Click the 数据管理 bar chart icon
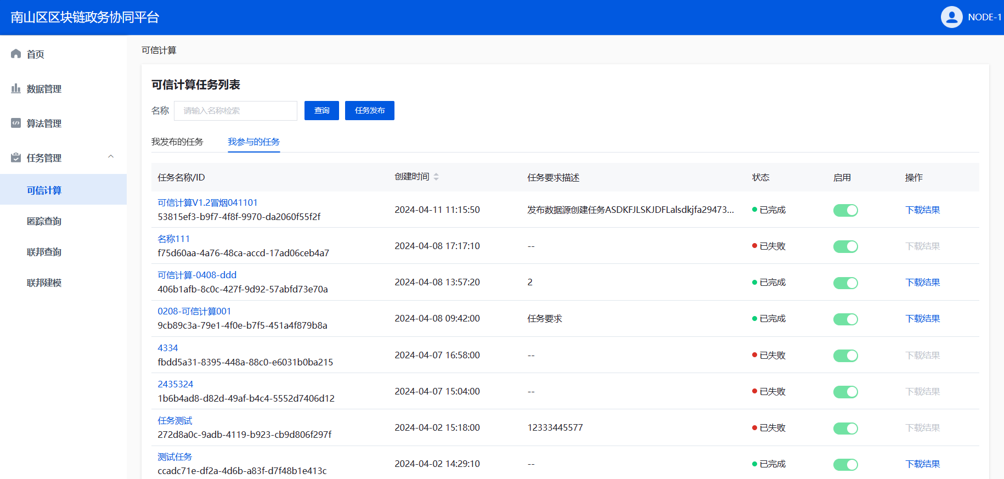This screenshot has height=479, width=1004. 16,88
